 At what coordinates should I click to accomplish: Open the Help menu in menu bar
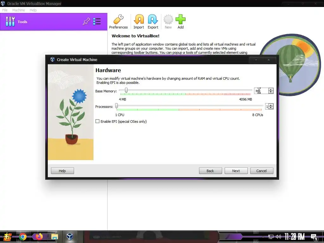(x=33, y=10)
